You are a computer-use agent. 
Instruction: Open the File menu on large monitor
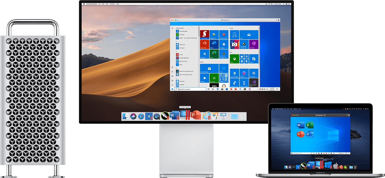coord(100,4)
